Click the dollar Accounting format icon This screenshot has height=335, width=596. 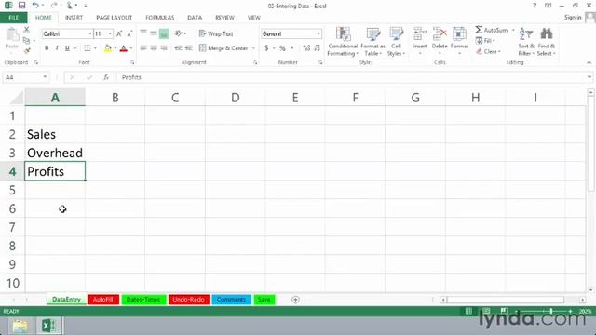266,48
